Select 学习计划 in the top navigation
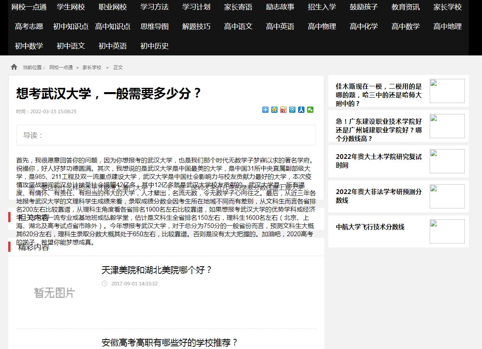The height and width of the screenshot is (349, 482). [196, 7]
